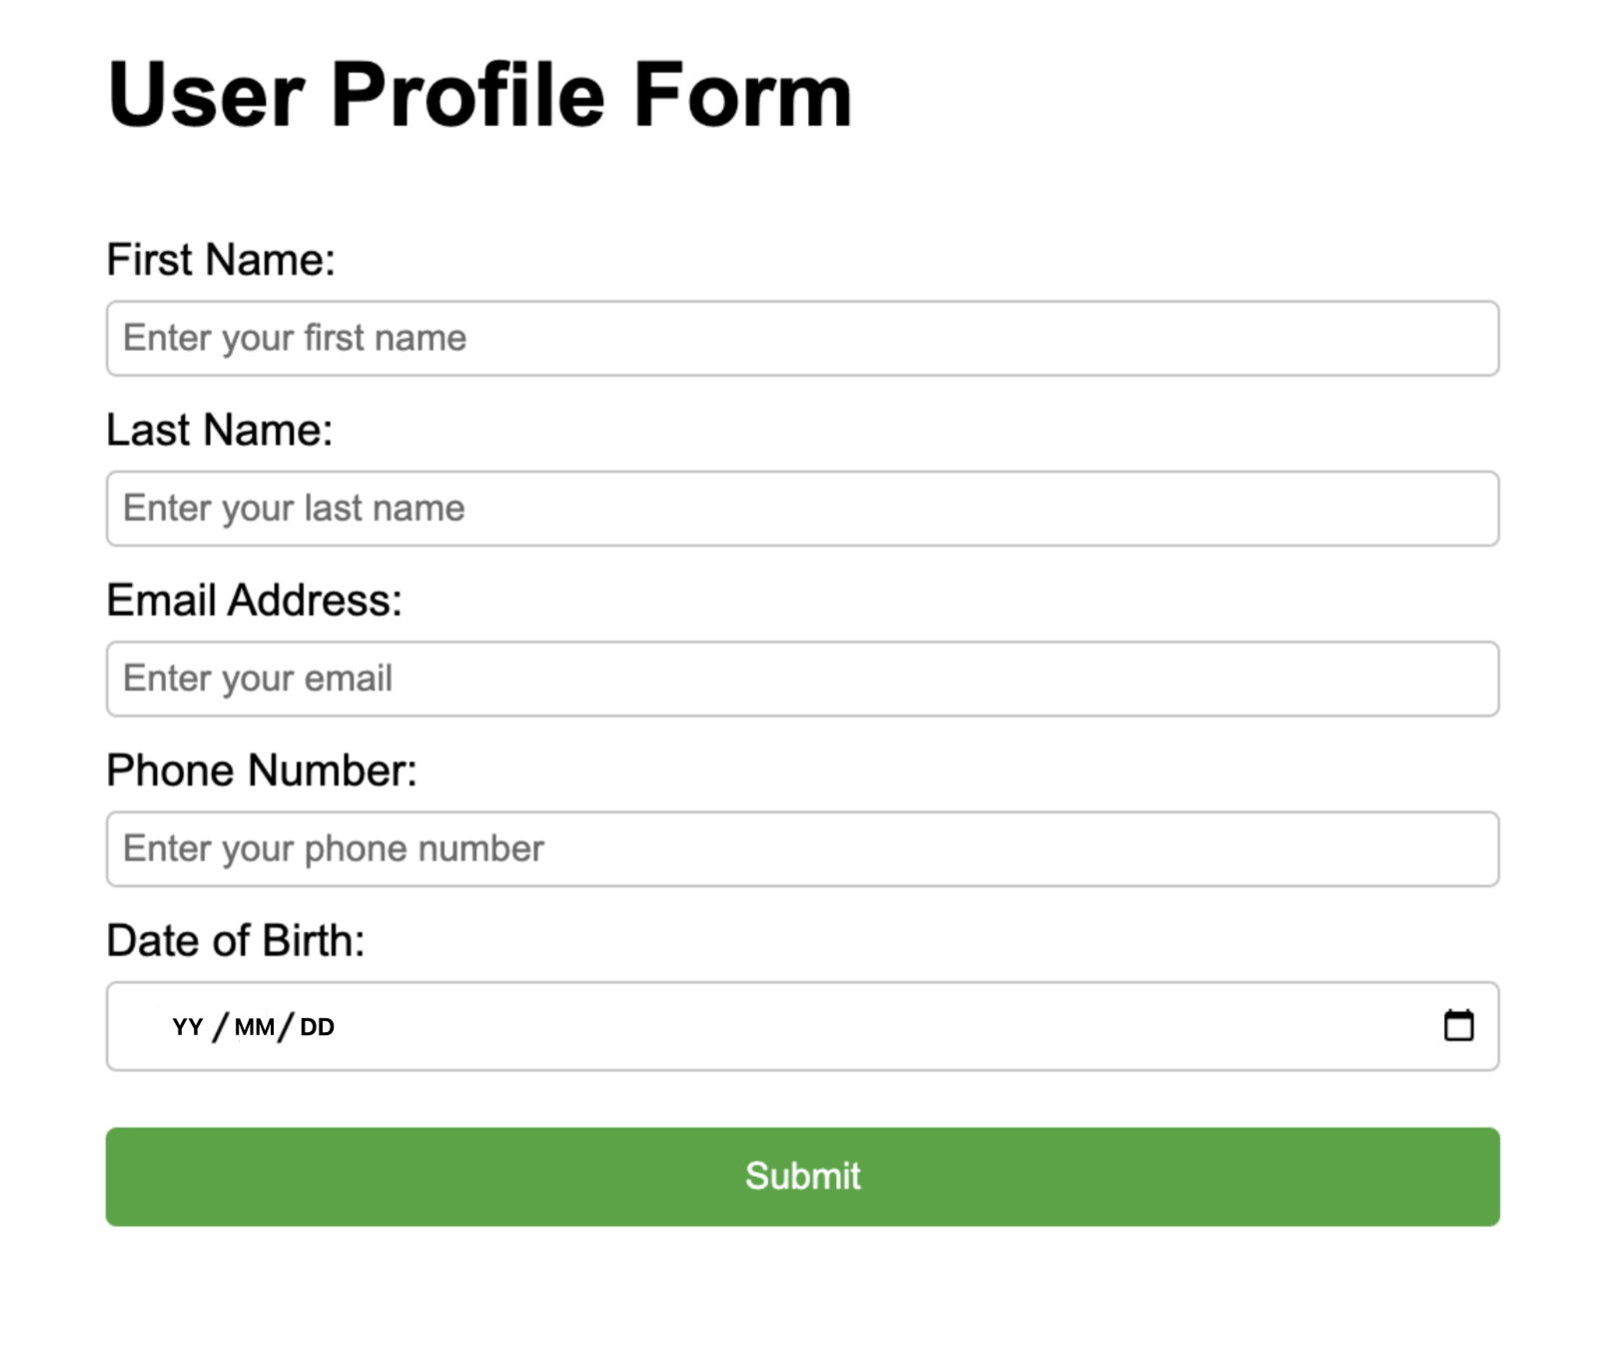The image size is (1604, 1345).
Task: Click the Submit button to send the form
Action: 801,1177
